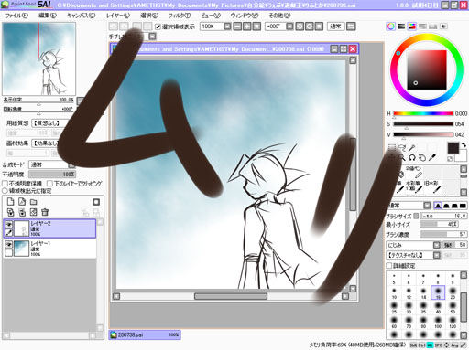469x350 pixels.
Task: Toggle the empty box under レイヤー1's eye
Action: 9,252
